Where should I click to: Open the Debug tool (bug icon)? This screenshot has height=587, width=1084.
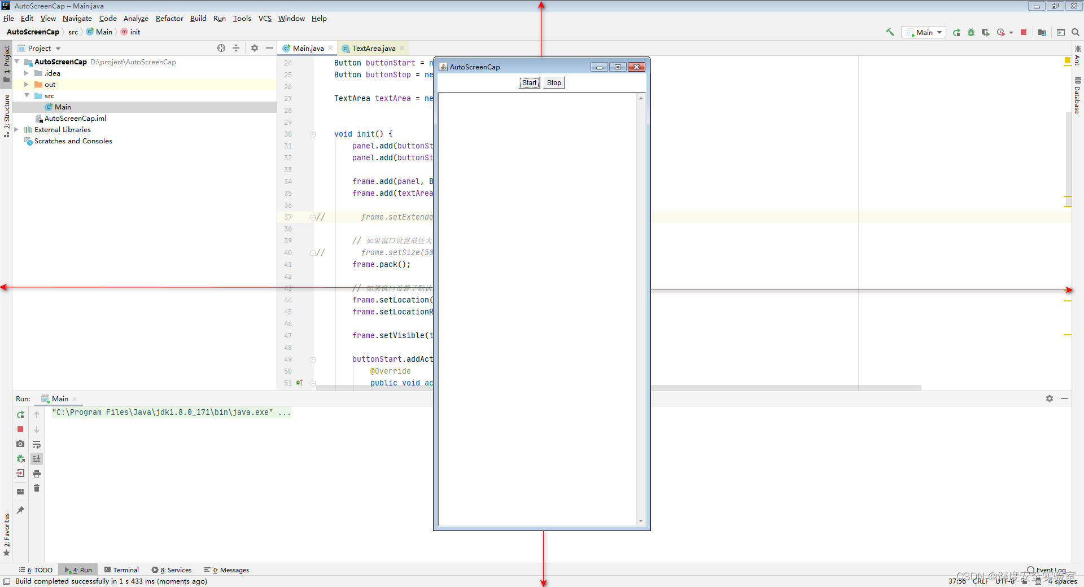(971, 32)
